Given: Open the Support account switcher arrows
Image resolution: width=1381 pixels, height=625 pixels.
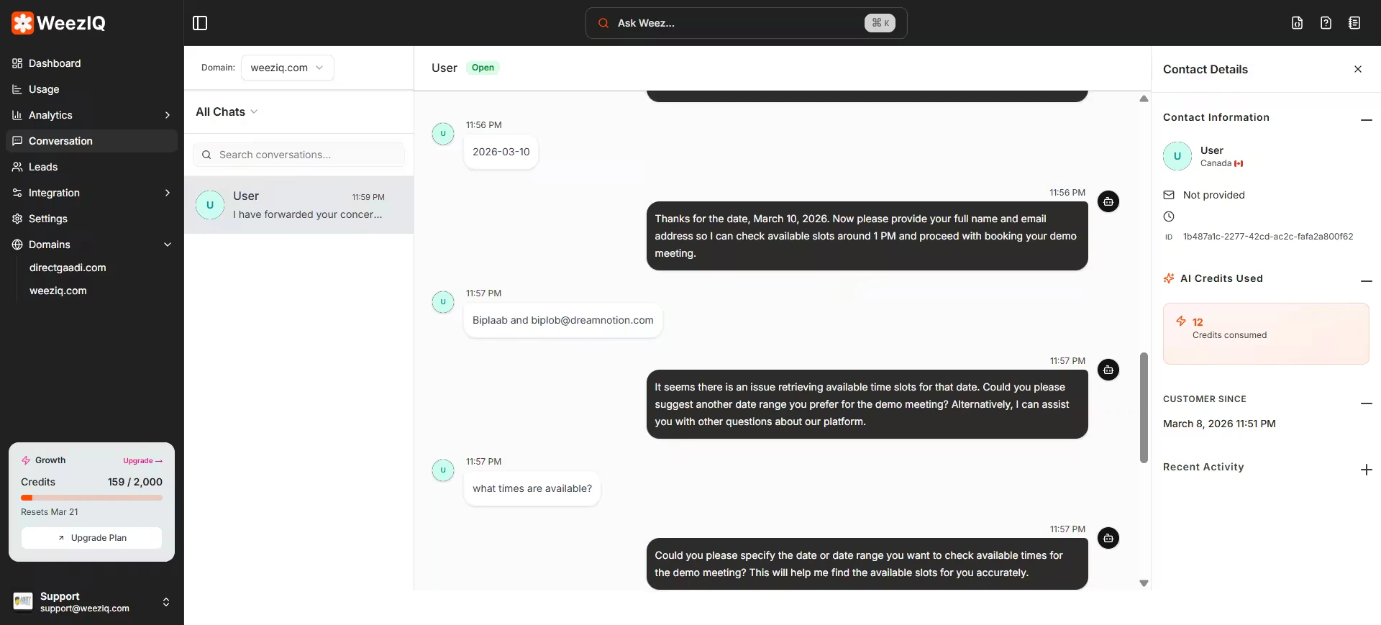Looking at the screenshot, I should (166, 602).
